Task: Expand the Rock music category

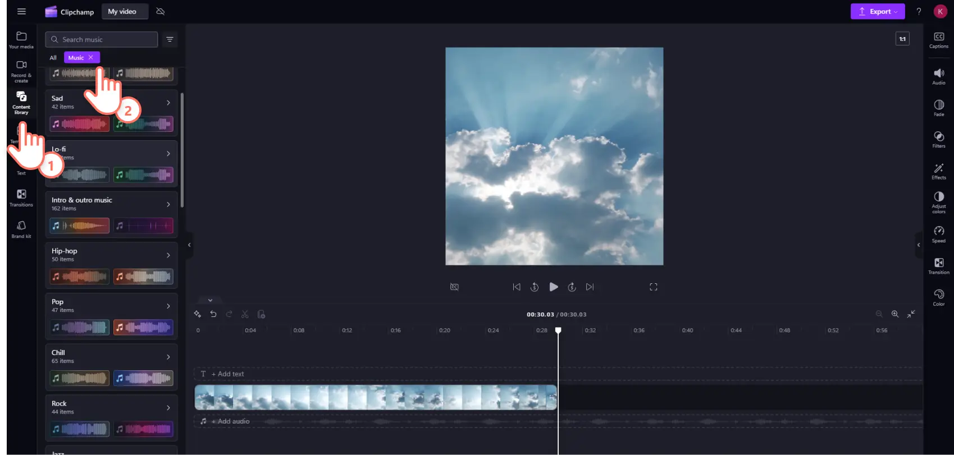Action: tap(168, 408)
